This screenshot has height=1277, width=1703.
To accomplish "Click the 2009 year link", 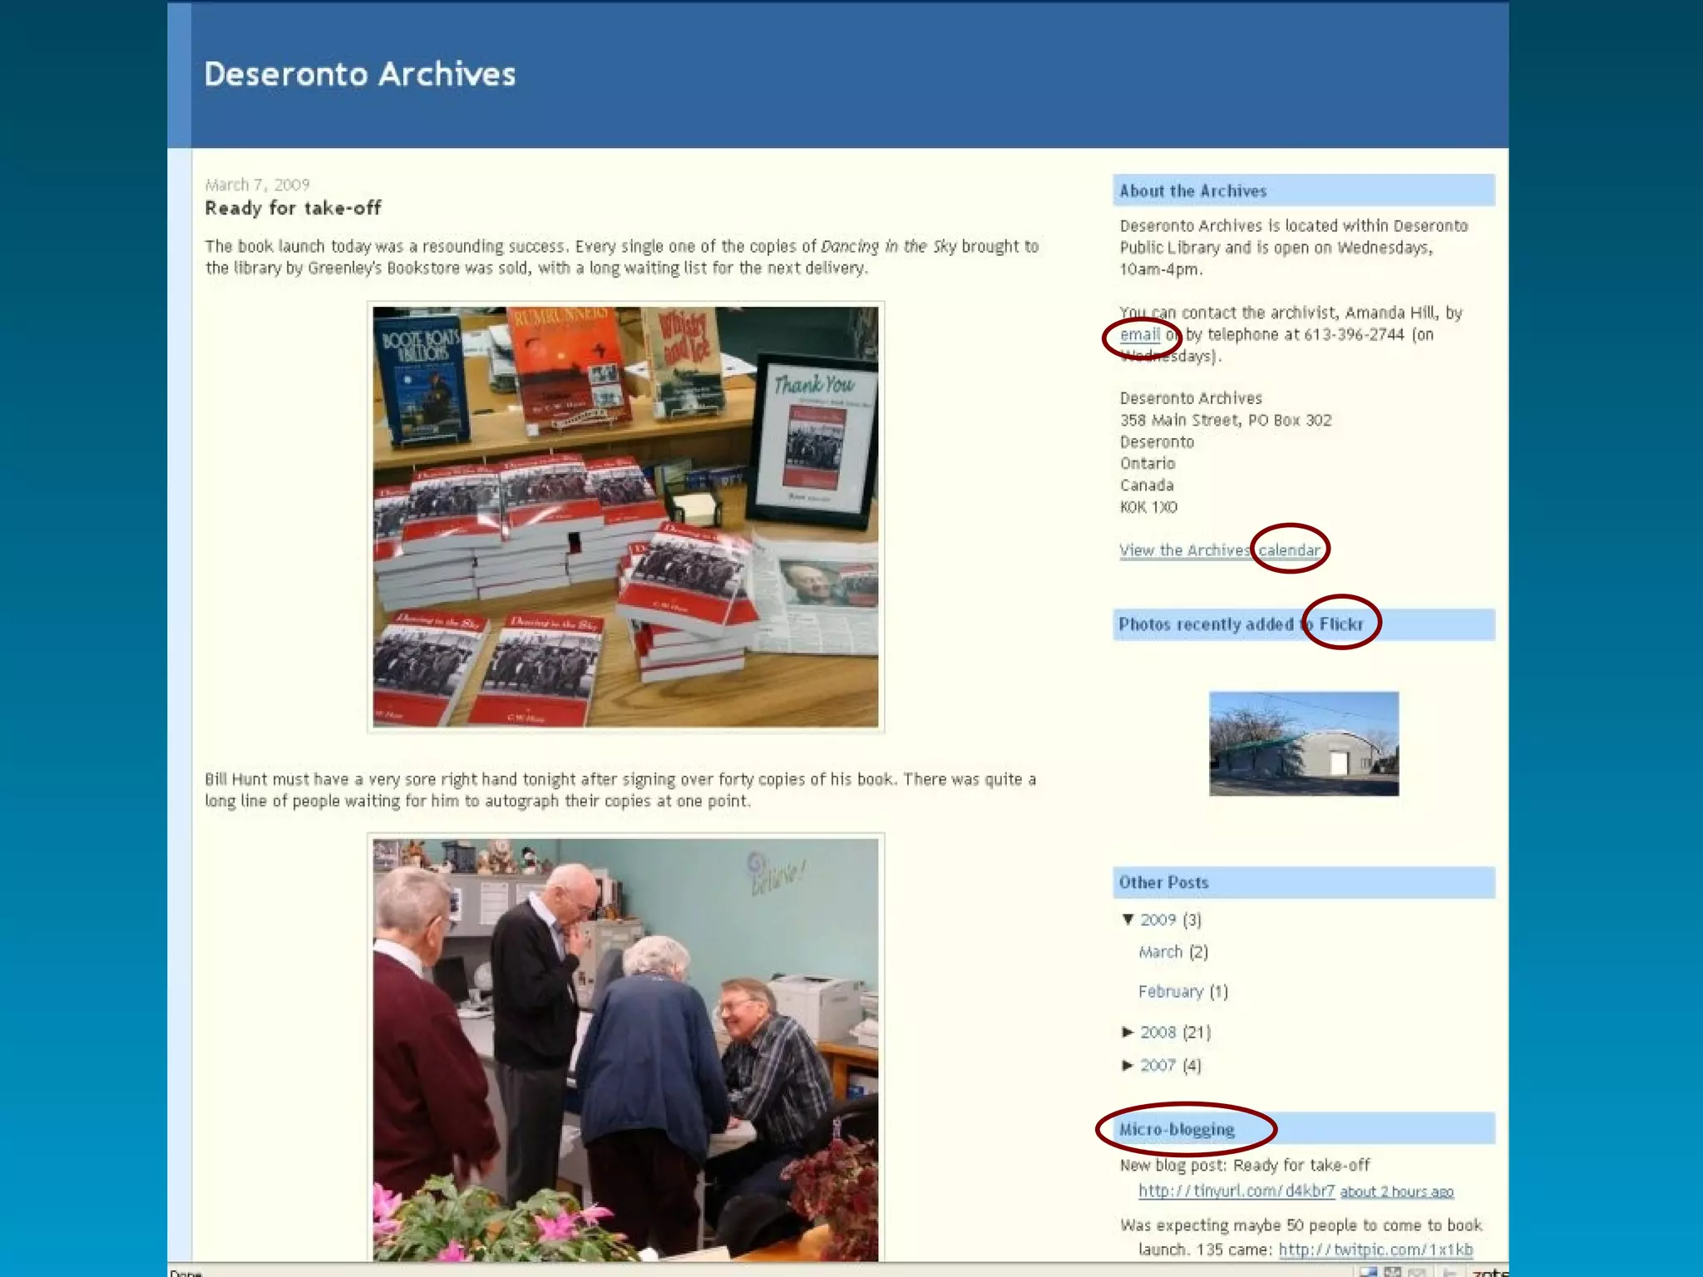I will point(1158,920).
